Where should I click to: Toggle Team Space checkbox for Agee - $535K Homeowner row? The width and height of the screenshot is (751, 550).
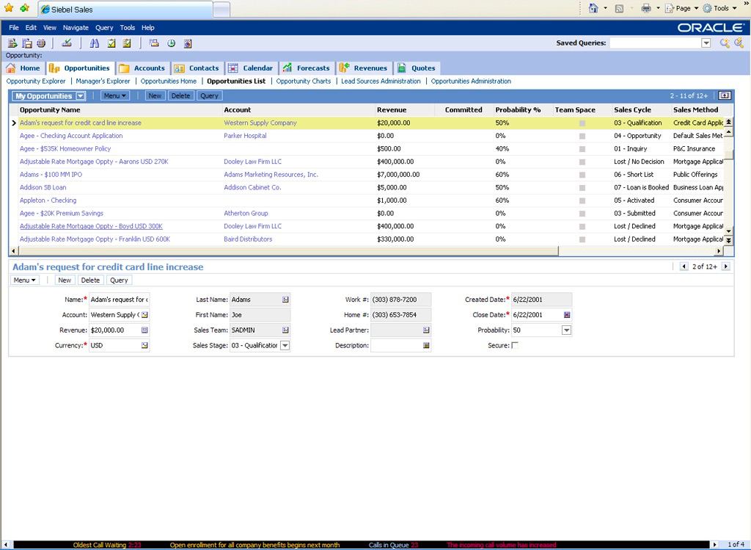(x=582, y=149)
